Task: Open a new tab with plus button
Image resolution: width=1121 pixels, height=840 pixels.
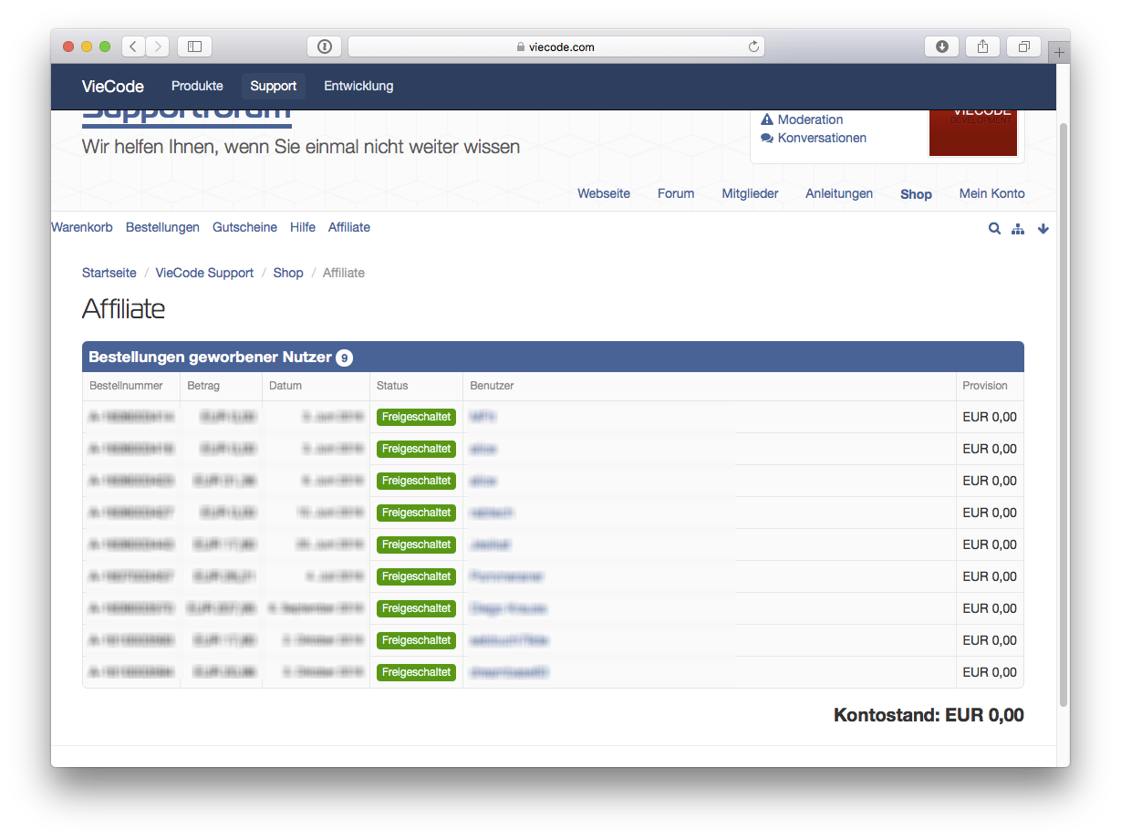Action: tap(1059, 53)
